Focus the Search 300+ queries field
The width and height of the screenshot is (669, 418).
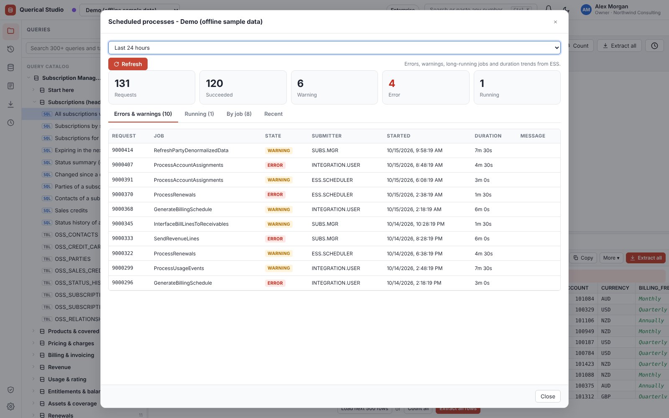coord(64,48)
